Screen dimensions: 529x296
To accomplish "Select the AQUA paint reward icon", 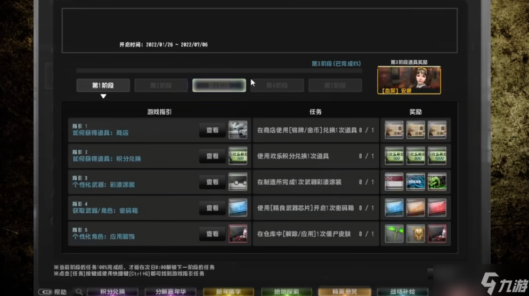I will tap(416, 182).
